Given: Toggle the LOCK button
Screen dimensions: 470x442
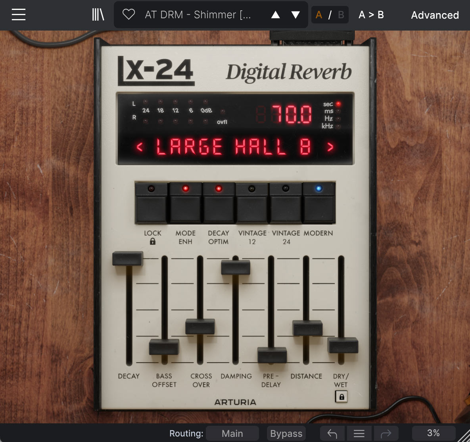Looking at the screenshot, I should (152, 203).
